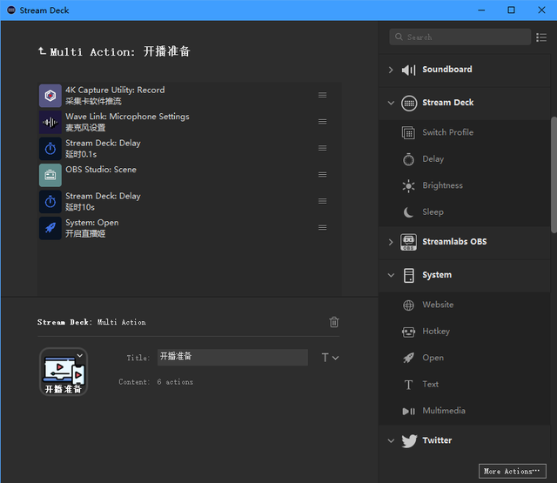557x483 pixels.
Task: Collapse the Stream Deck category chevron
Action: [x=391, y=103]
